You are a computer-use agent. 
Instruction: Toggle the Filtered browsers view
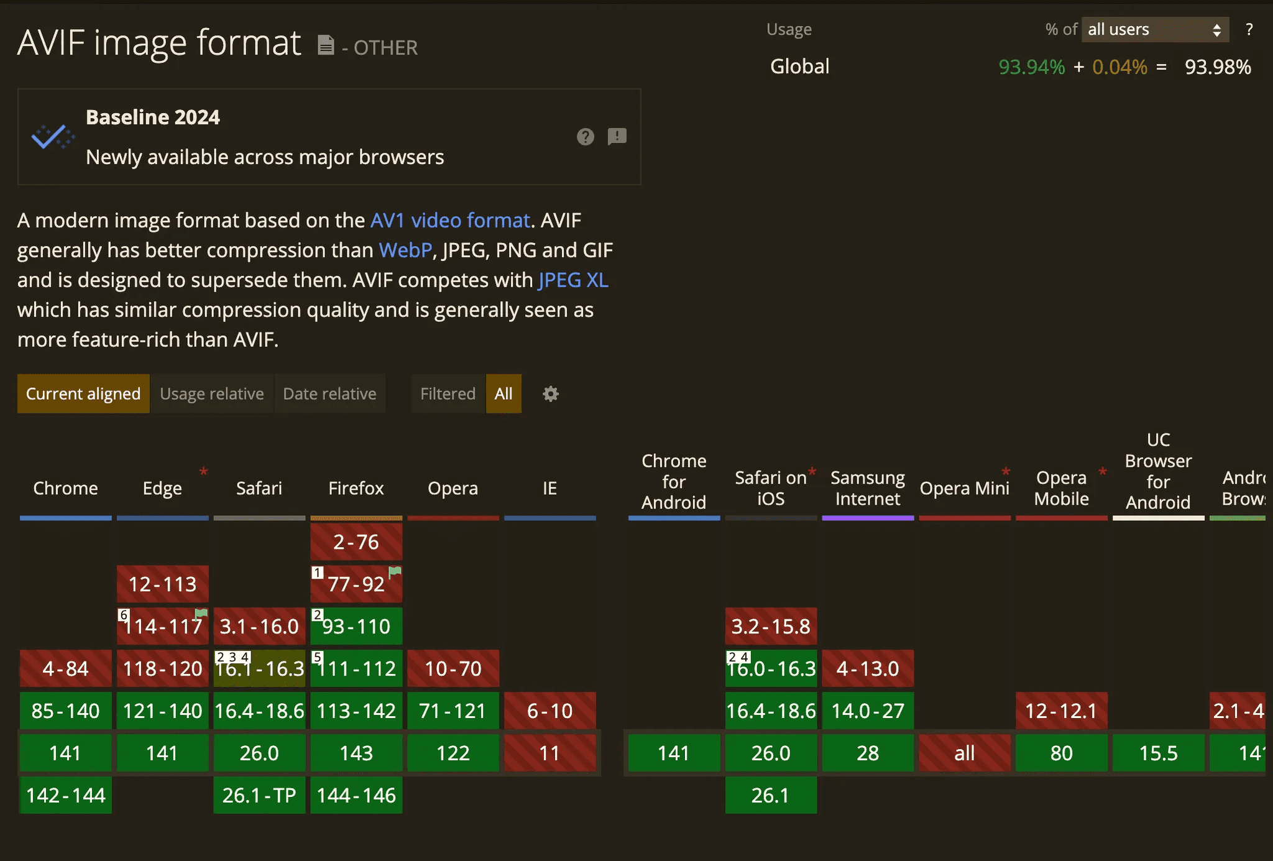click(x=448, y=394)
